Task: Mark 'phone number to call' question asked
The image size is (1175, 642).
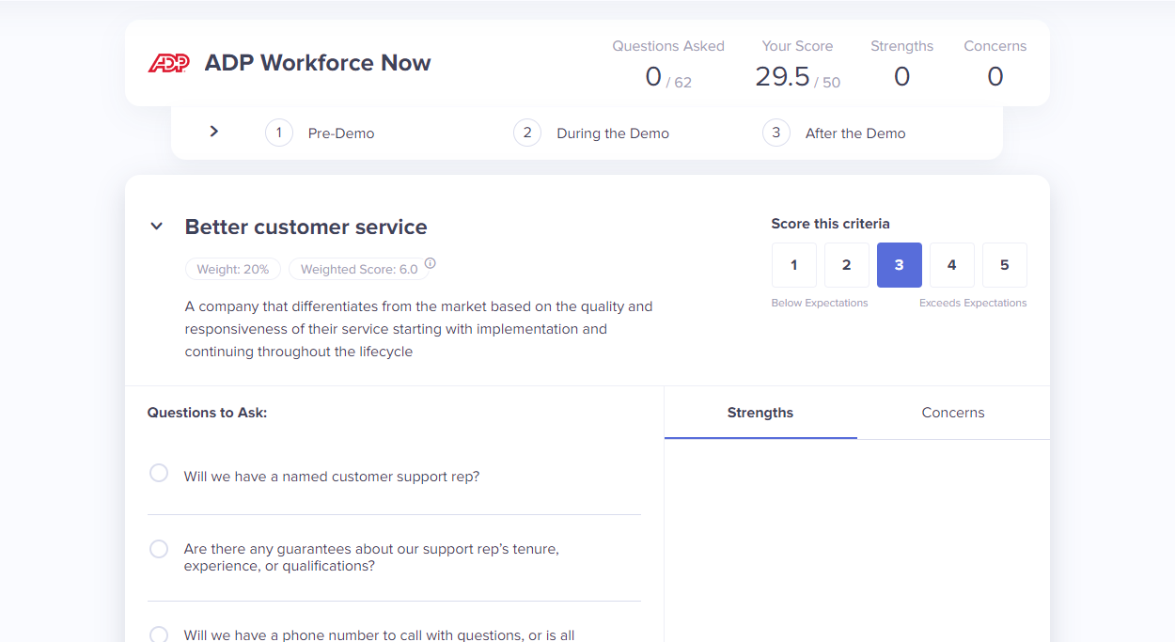Action: pyautogui.click(x=159, y=635)
